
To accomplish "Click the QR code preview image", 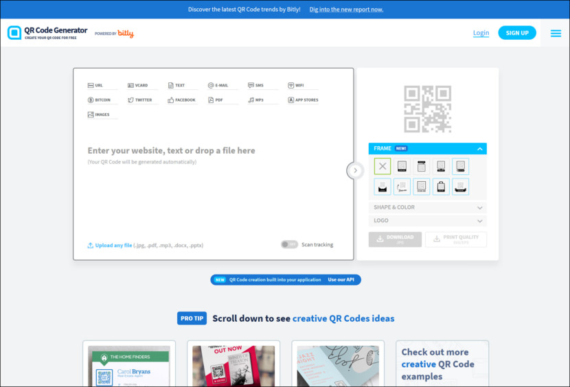I will pyautogui.click(x=427, y=109).
